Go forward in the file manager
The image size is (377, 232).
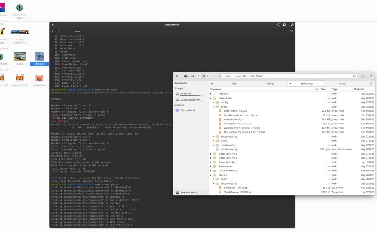(193, 76)
